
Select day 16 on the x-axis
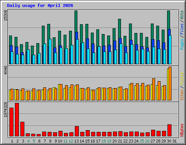pos(93,141)
